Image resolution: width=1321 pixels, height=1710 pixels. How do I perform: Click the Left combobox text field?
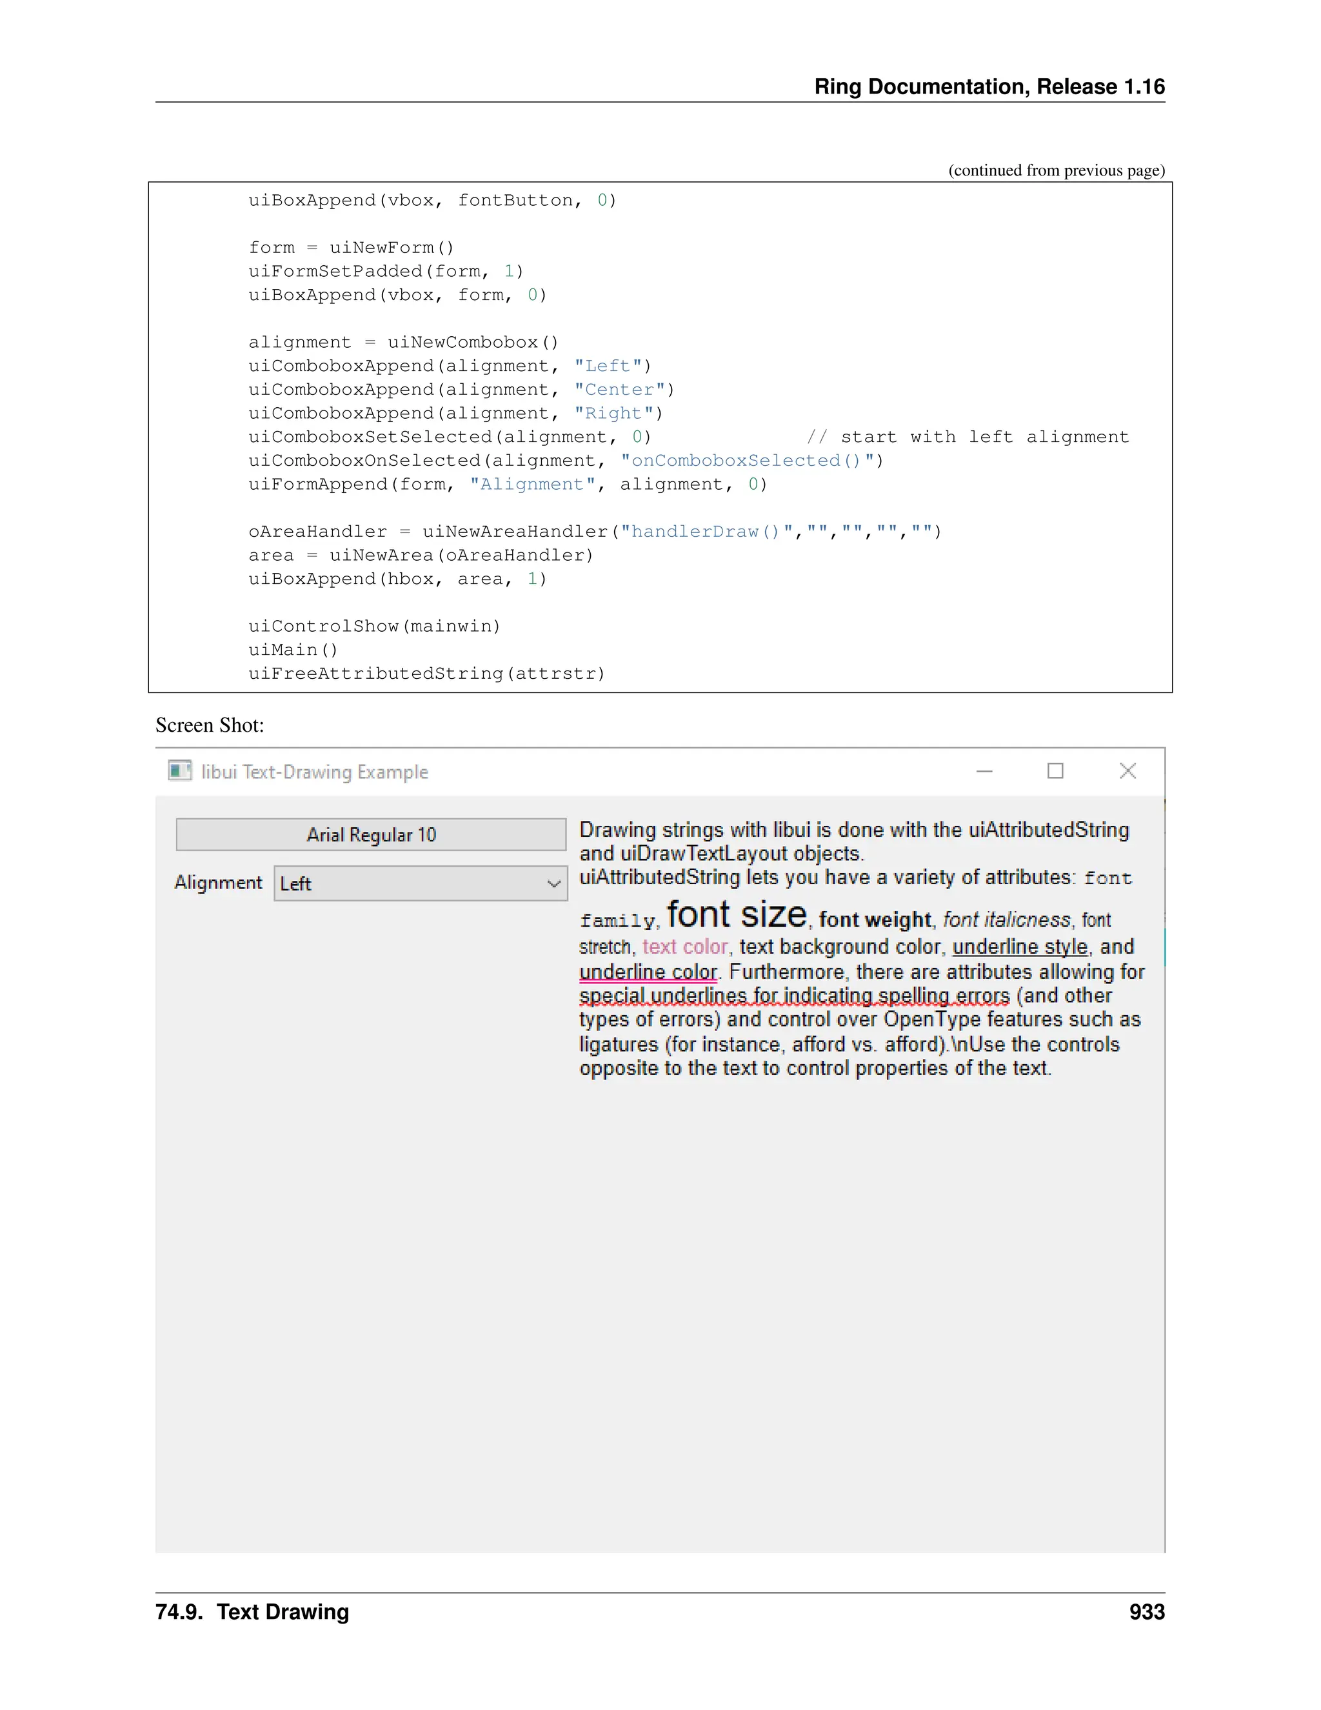[x=407, y=884]
